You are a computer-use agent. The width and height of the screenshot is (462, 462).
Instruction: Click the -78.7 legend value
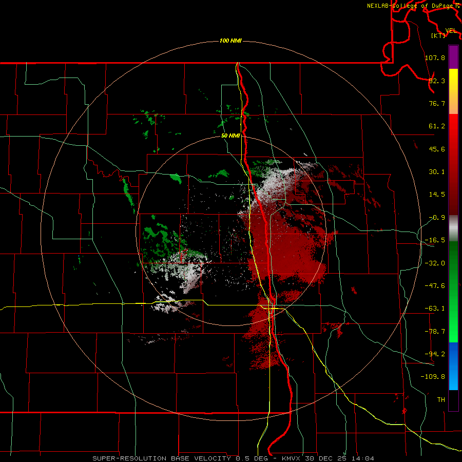click(435, 332)
